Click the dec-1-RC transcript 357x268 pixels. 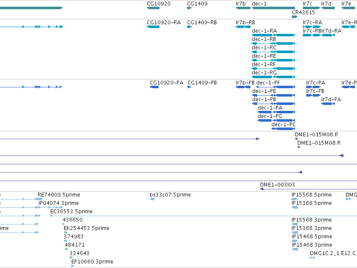tap(273, 52)
